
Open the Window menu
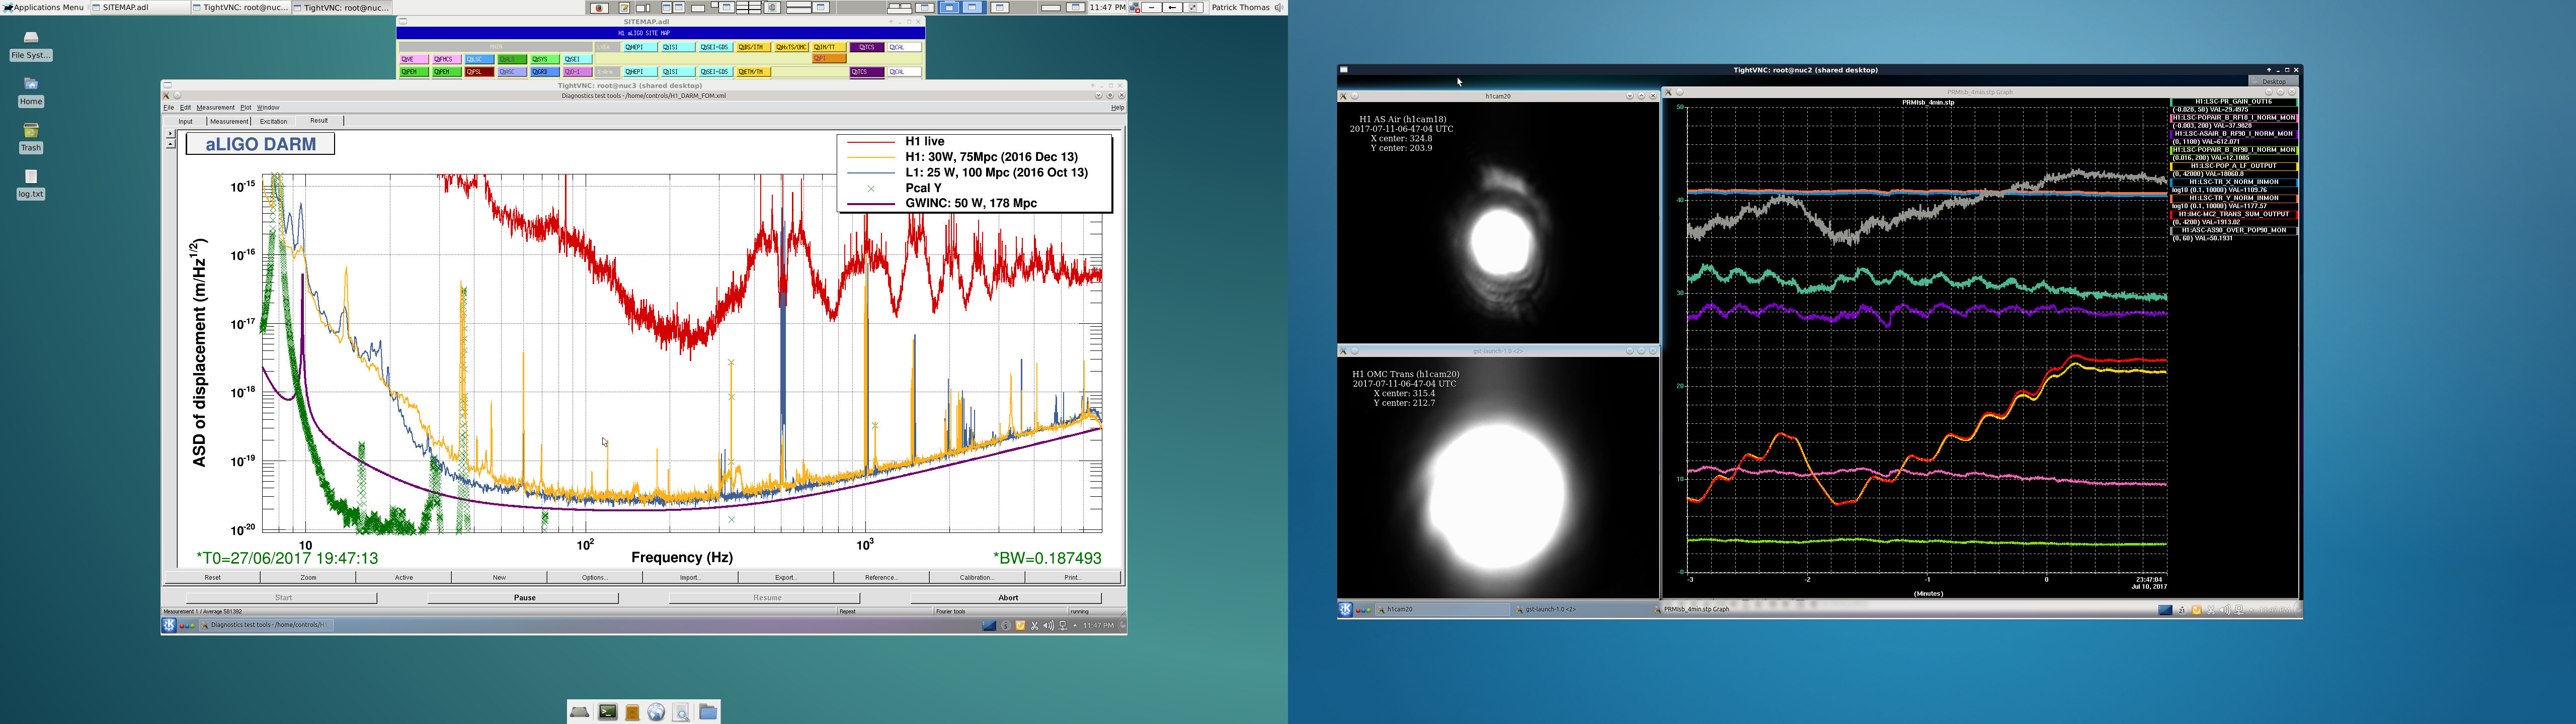pyautogui.click(x=268, y=107)
